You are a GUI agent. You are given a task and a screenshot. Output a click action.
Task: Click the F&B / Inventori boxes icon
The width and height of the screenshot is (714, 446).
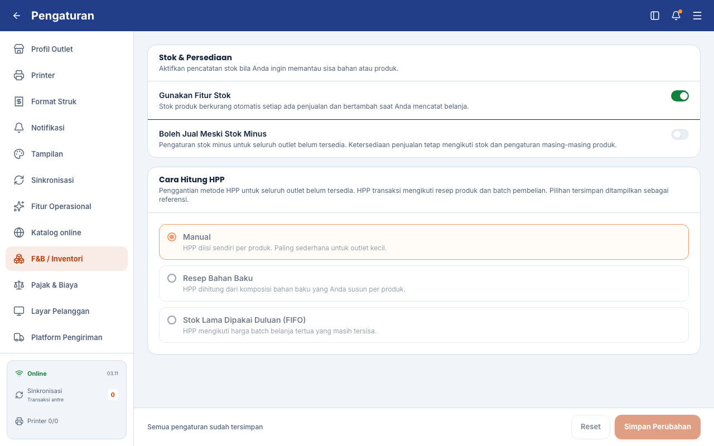tap(19, 259)
